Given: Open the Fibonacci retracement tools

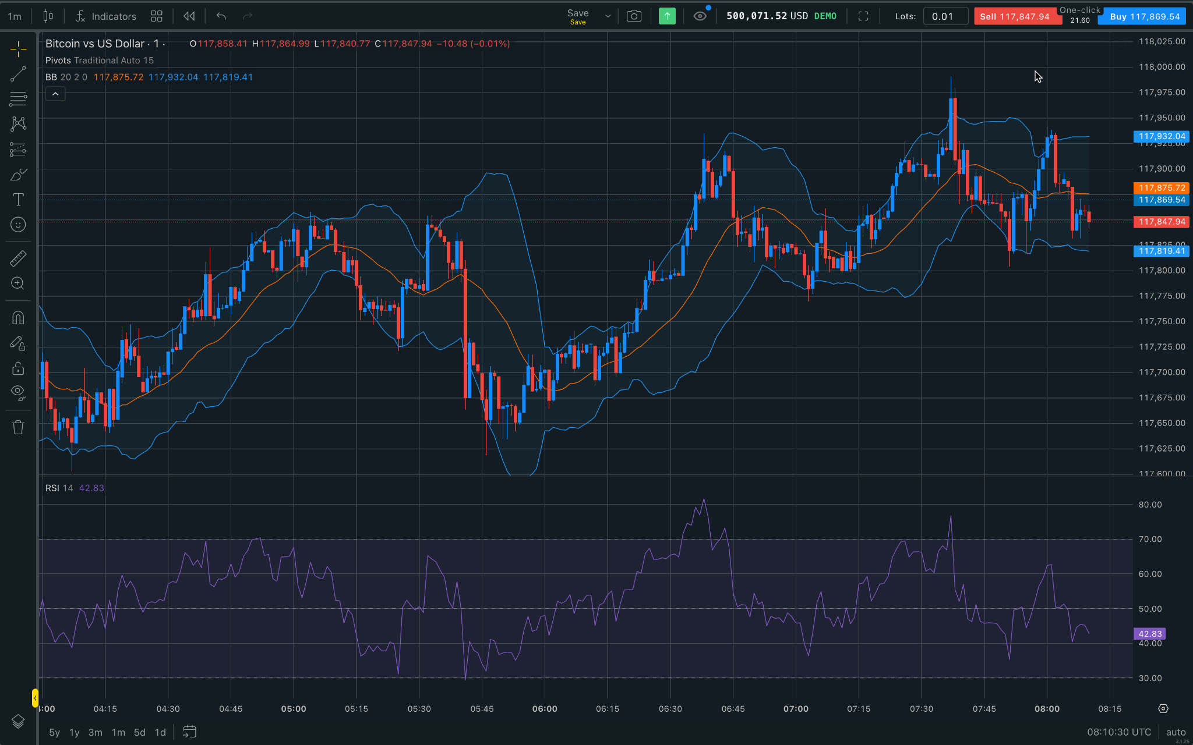Looking at the screenshot, I should click(18, 99).
